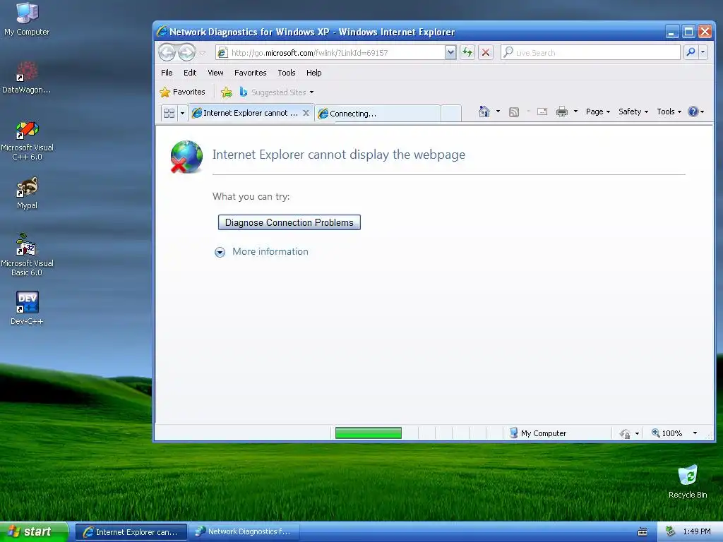Open the zoom level dropdown arrow
The height and width of the screenshot is (542, 723).
[x=695, y=433]
